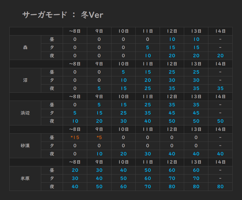Click the 80 value under 14日 in 氷原 夜

pos(220,187)
